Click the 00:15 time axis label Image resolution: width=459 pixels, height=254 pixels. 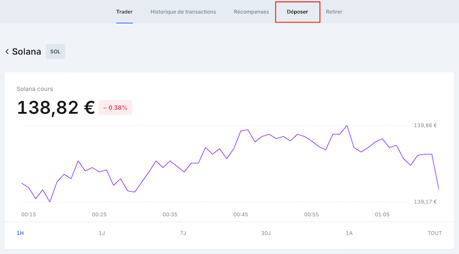(28, 215)
